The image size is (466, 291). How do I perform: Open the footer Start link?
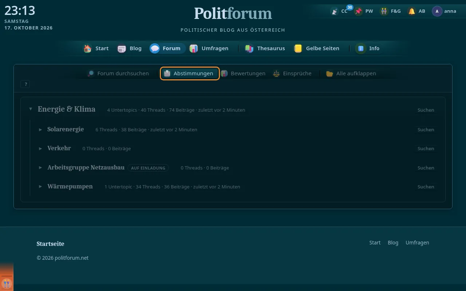375,243
